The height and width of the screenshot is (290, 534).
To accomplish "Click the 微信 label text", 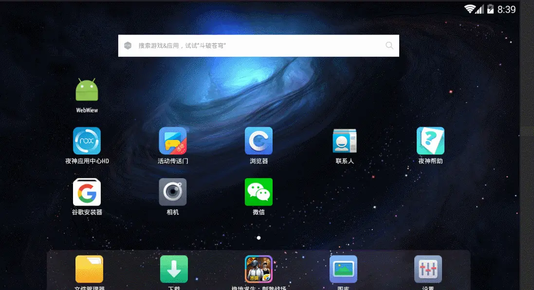I will pyautogui.click(x=258, y=212).
